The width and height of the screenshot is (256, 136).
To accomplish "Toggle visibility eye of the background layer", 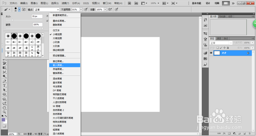I will 211,53.
